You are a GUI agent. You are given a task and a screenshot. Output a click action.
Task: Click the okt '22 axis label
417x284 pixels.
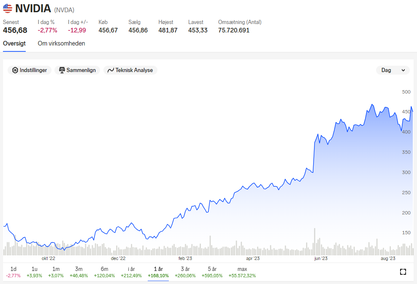(49, 258)
